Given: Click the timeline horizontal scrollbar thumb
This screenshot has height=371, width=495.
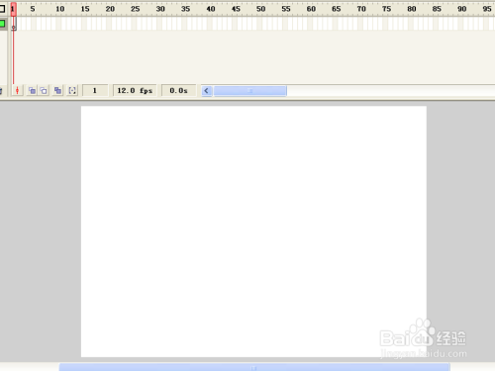Looking at the screenshot, I should click(x=250, y=90).
